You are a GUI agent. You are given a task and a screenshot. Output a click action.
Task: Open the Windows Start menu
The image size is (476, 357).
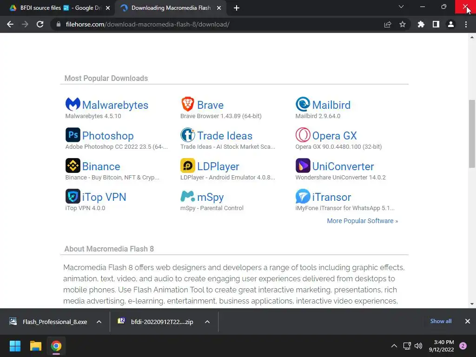pyautogui.click(x=15, y=346)
